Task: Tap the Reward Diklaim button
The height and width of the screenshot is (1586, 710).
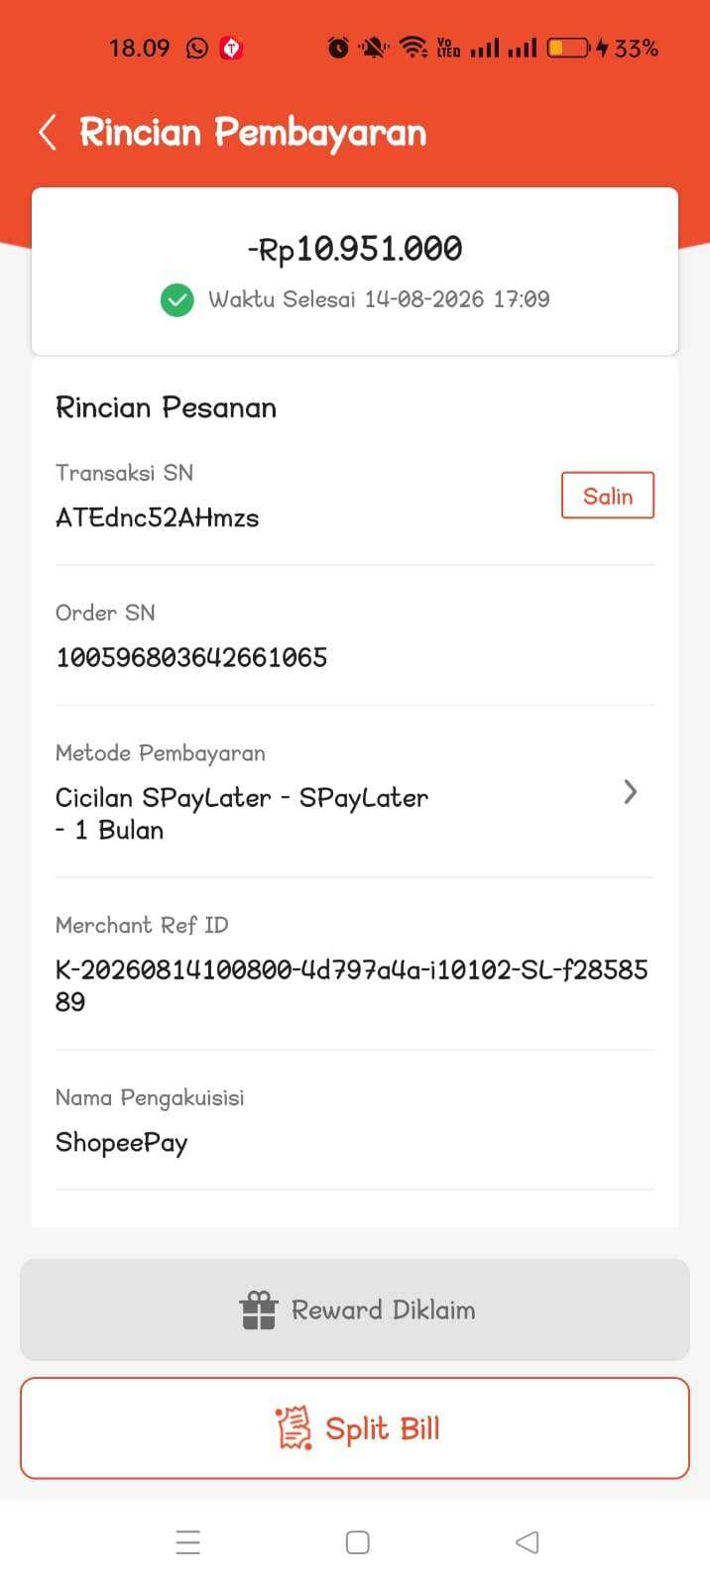Action: [355, 1309]
